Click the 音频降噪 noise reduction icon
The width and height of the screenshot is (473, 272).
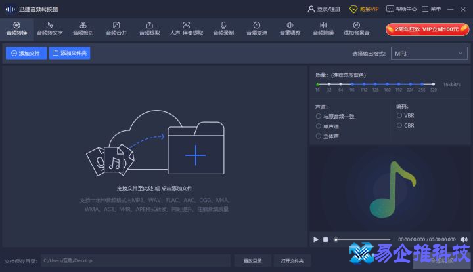(x=323, y=26)
